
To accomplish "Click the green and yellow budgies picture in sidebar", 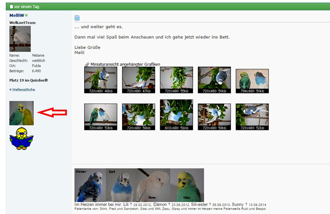I will click(x=21, y=113).
